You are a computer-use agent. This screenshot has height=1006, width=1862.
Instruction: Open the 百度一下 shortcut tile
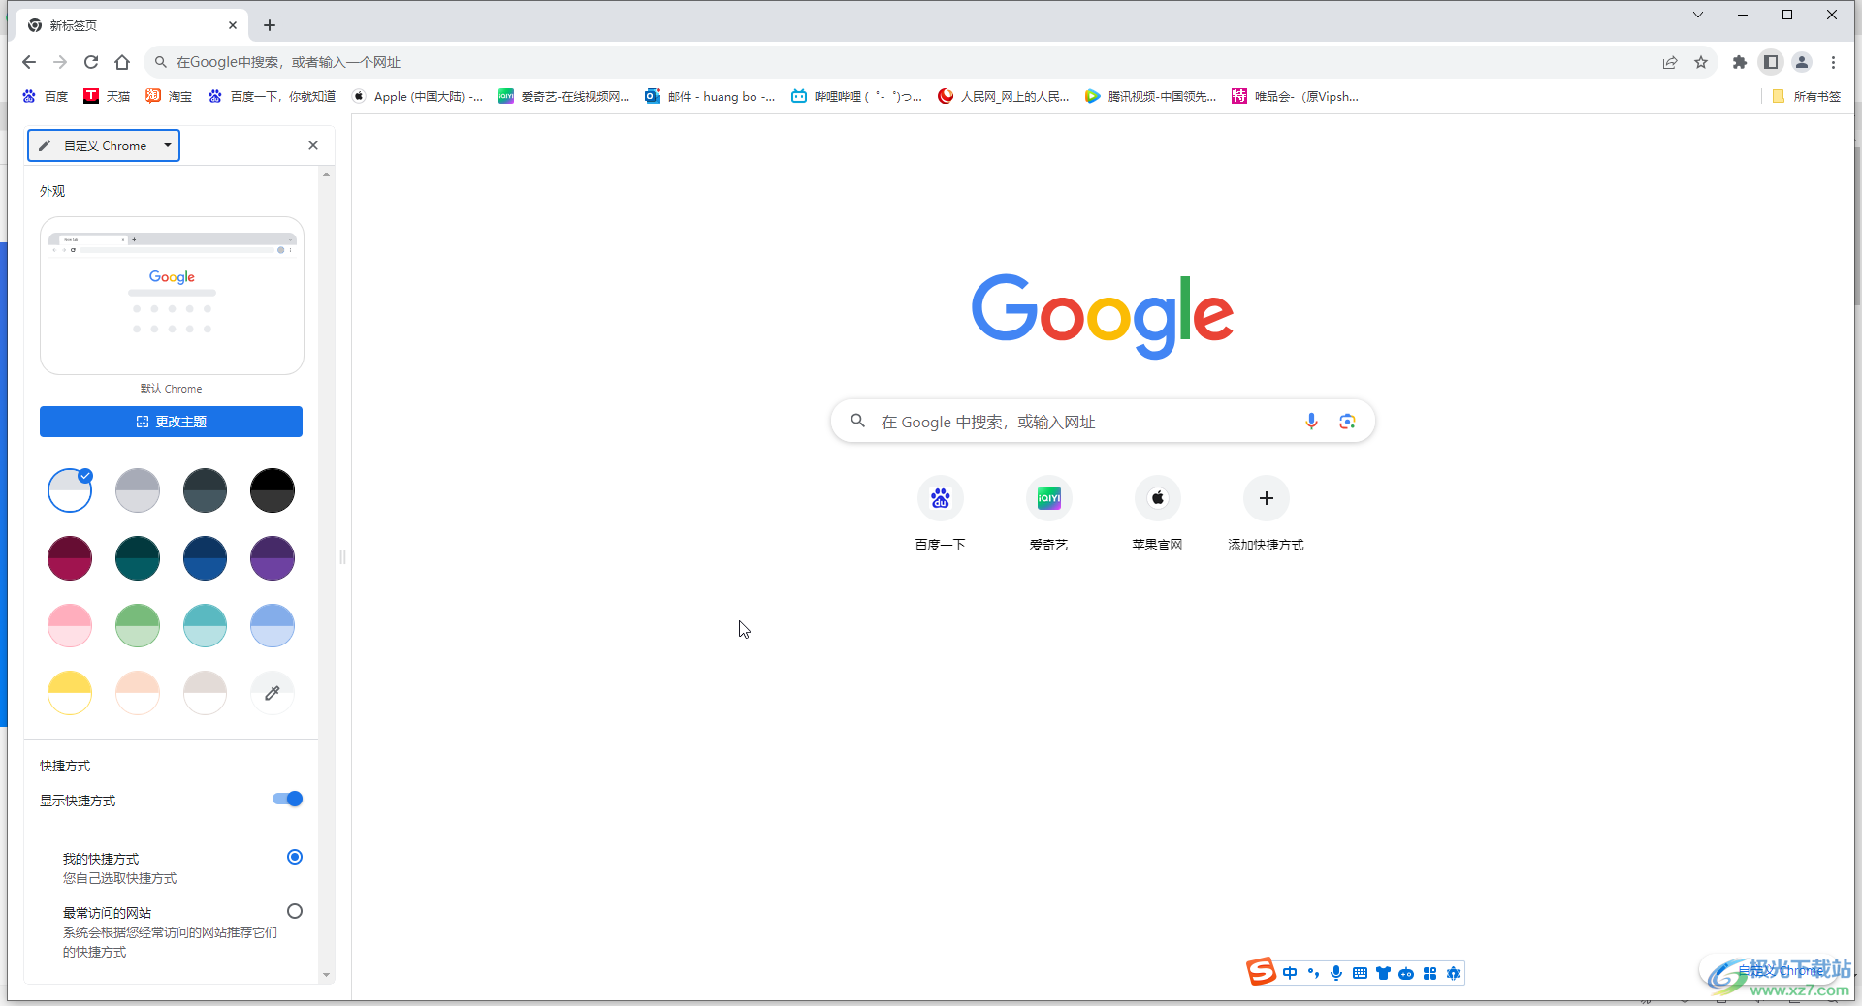point(940,515)
